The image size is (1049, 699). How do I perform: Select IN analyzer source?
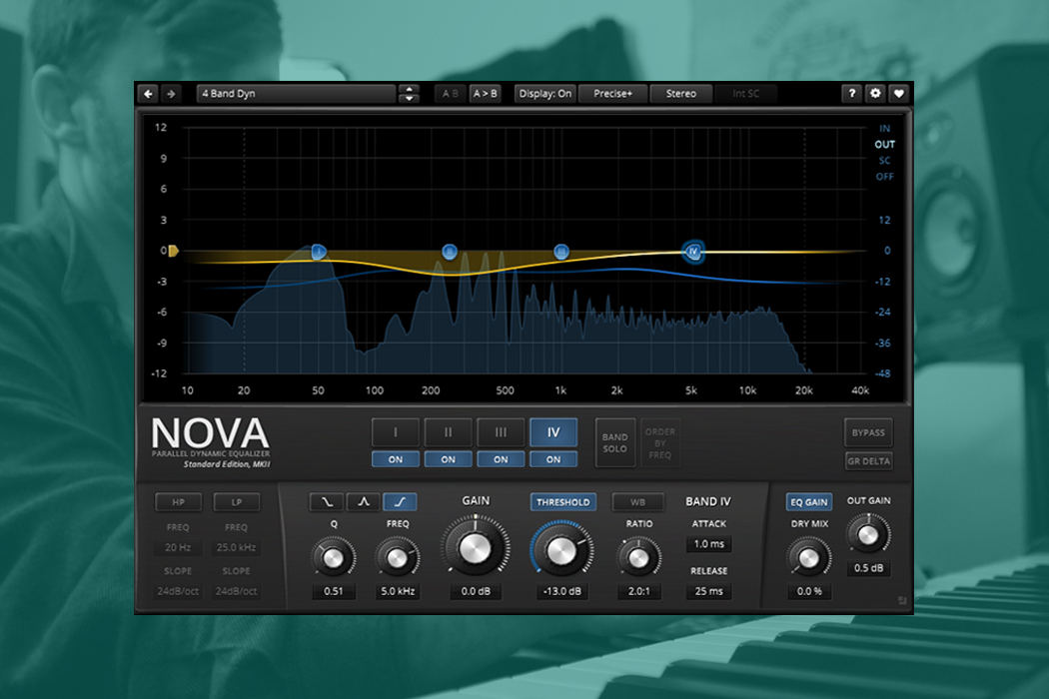884,129
